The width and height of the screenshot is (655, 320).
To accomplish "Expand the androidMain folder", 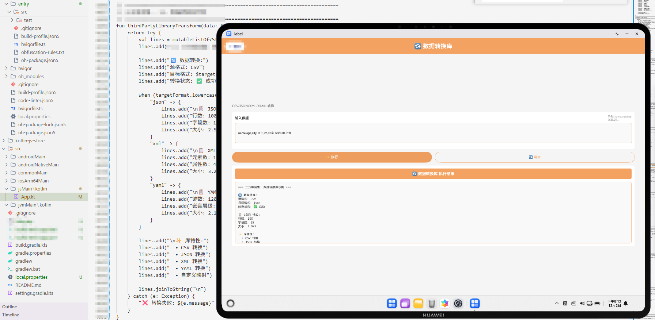I will (x=6, y=157).
